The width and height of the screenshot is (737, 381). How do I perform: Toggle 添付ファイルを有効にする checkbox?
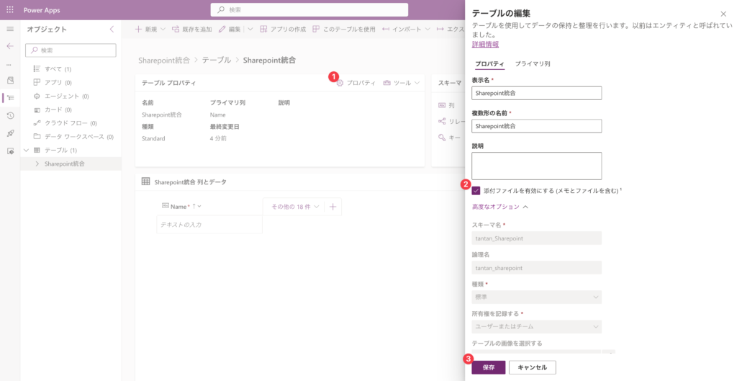[476, 191]
